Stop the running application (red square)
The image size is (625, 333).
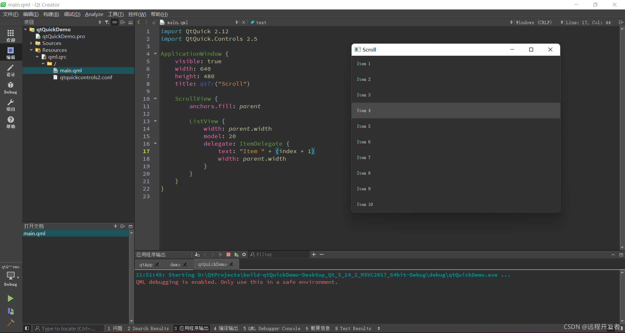pos(228,254)
